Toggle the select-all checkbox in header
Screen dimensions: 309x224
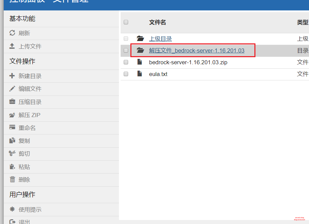coord(126,22)
